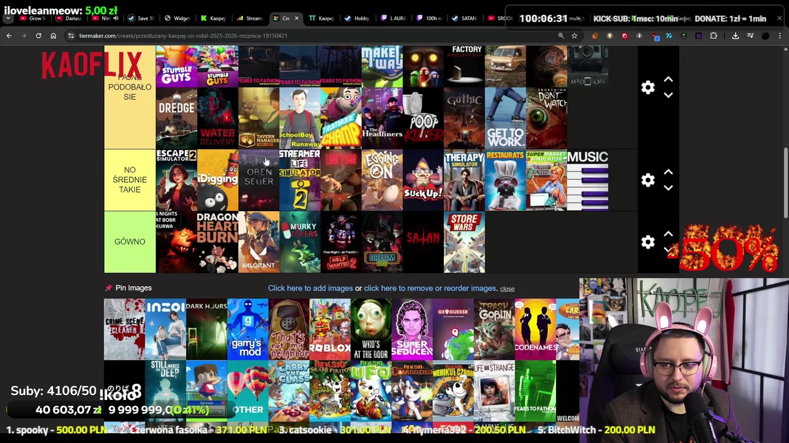Pick the Store Wars tile

click(464, 242)
